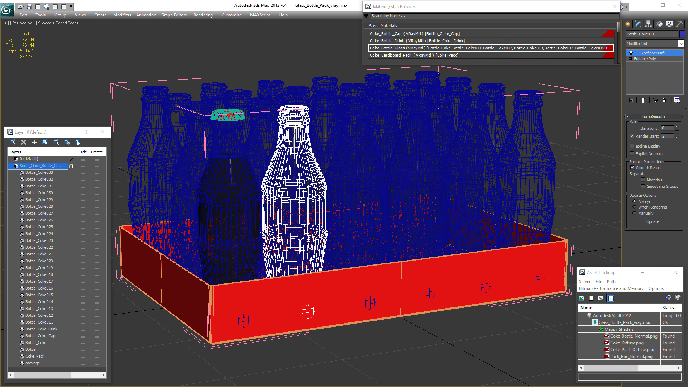Click the Update button
The width and height of the screenshot is (688, 387).
653,221
